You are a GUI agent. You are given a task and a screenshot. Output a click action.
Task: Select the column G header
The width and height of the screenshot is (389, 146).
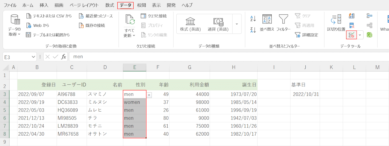tap(189, 67)
